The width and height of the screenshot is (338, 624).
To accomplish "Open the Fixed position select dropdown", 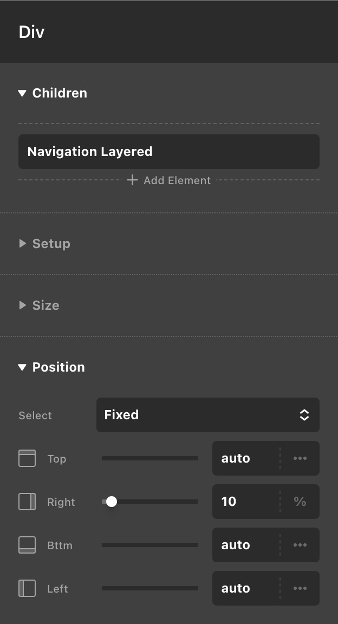I will 208,415.
